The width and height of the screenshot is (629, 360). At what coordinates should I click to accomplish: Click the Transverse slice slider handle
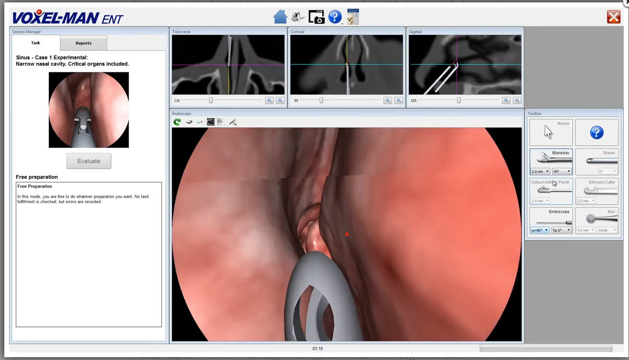[211, 101]
